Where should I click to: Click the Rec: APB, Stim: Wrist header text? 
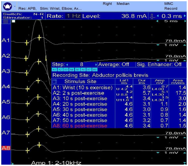click(50, 9)
